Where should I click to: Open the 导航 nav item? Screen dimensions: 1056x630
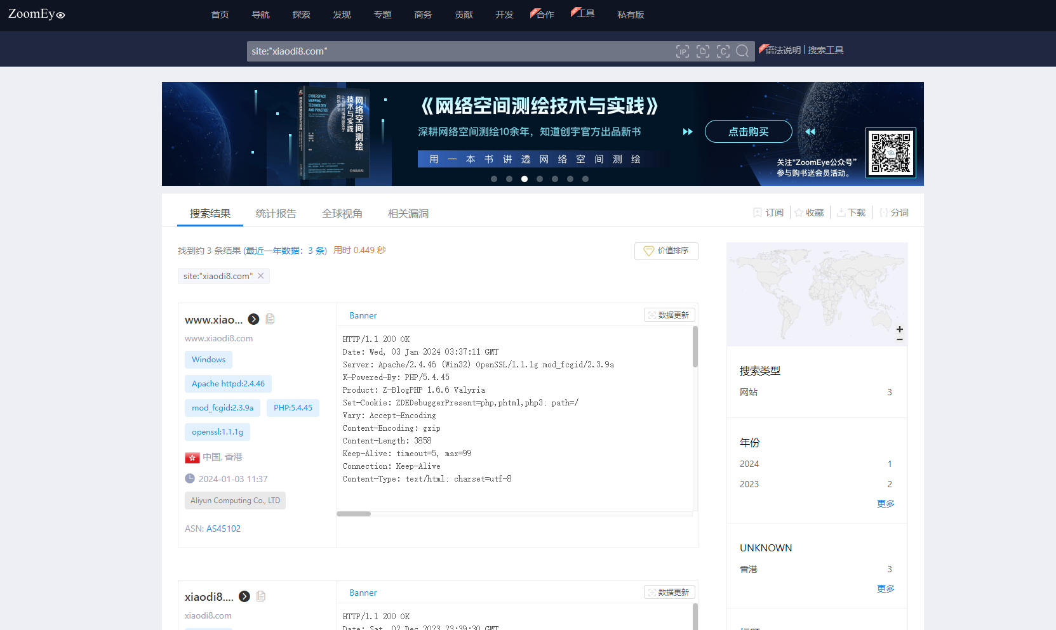coord(260,15)
